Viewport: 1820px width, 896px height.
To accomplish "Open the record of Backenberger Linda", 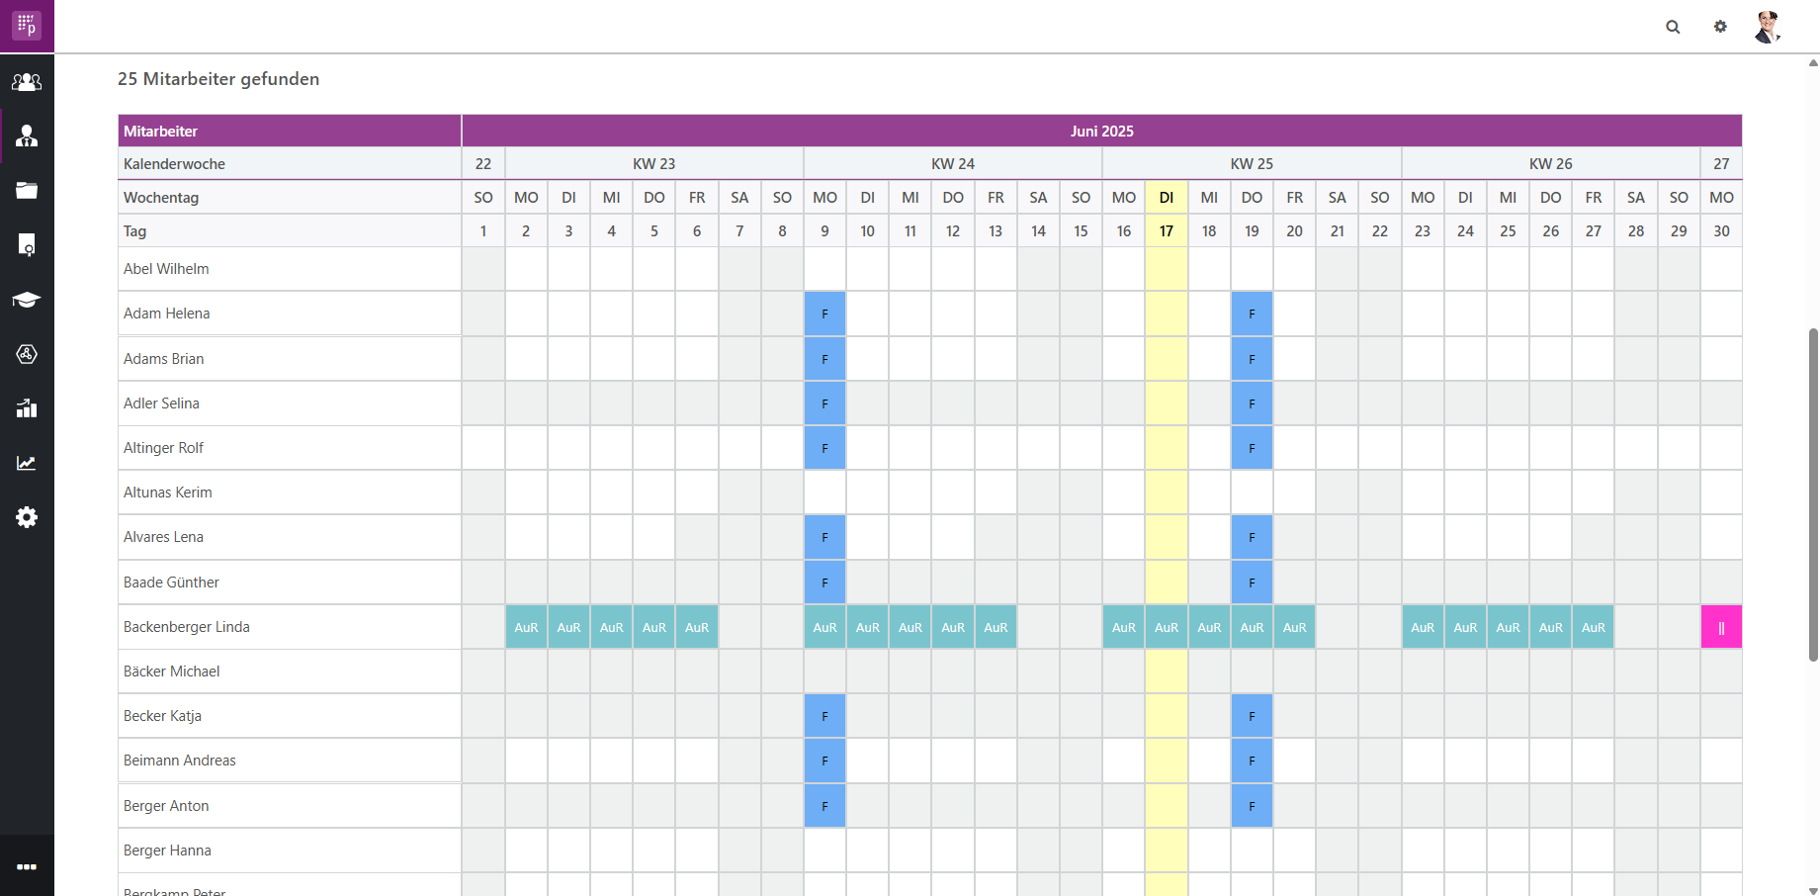I will point(186,626).
